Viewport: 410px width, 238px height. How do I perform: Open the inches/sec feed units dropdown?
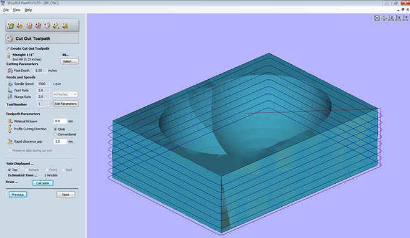65,94
